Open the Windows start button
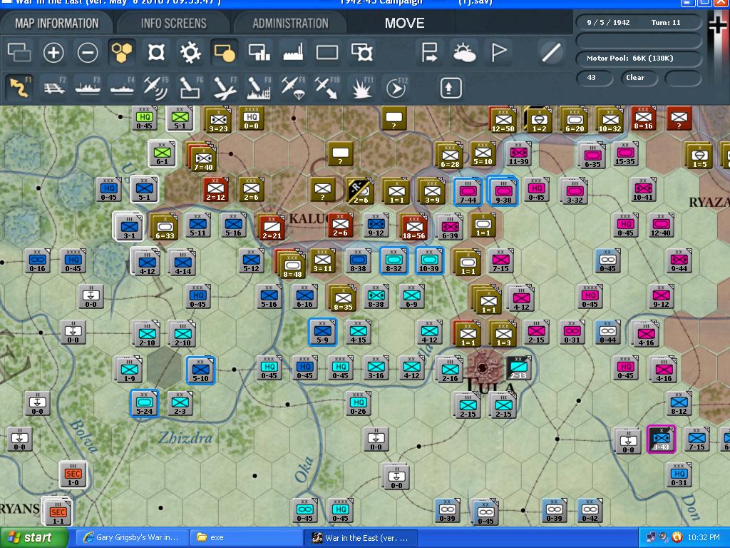This screenshot has height=548, width=730. point(34,538)
